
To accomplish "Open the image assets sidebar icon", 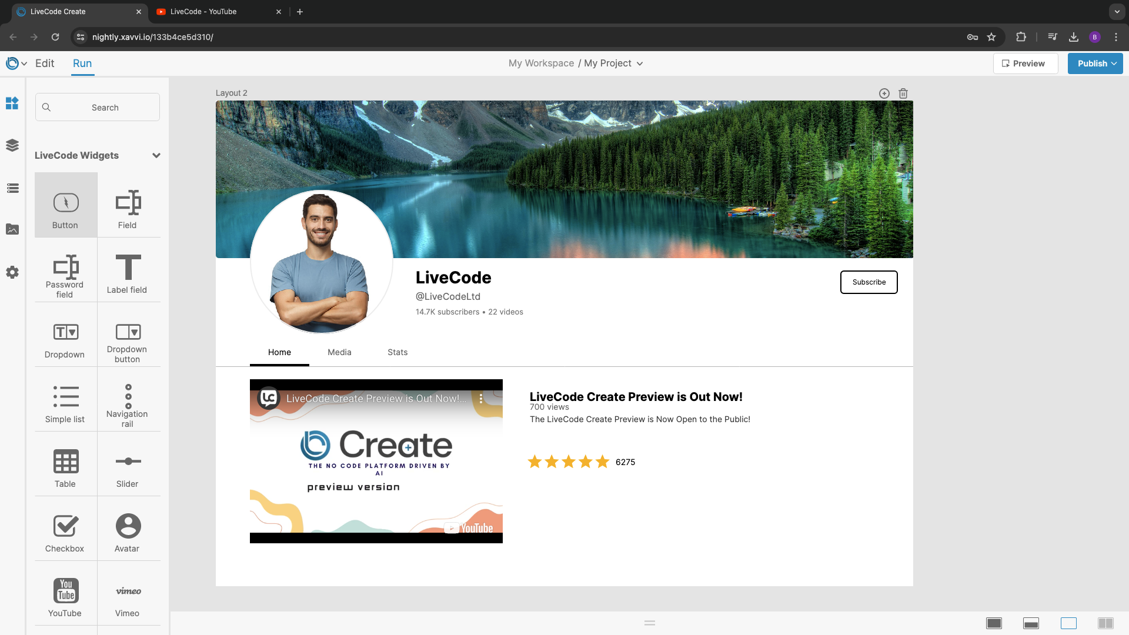I will (x=12, y=229).
